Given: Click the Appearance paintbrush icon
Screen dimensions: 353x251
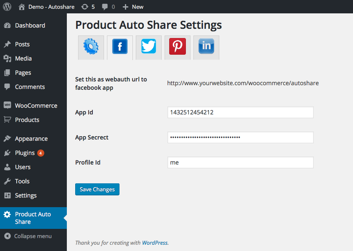Looking at the screenshot, I should [x=7, y=138].
